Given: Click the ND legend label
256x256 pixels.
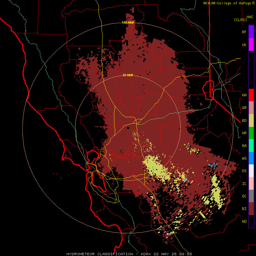Looking at the screenshot, I should coord(244,222).
